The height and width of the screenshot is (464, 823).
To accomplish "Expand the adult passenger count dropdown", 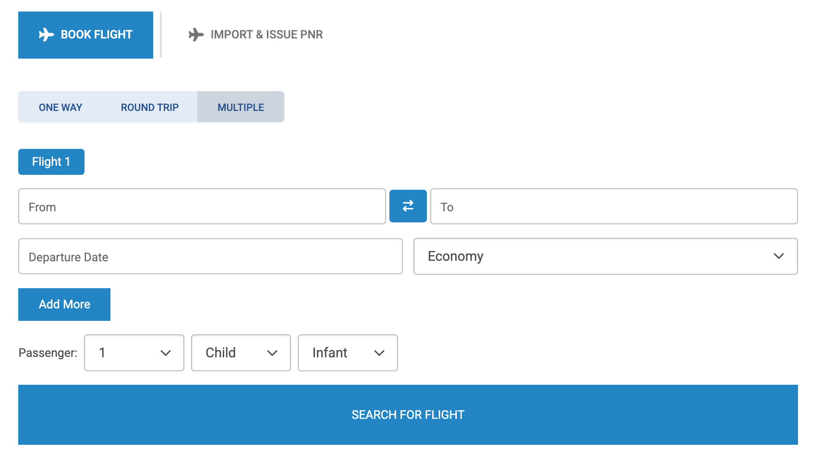I will click(x=134, y=353).
